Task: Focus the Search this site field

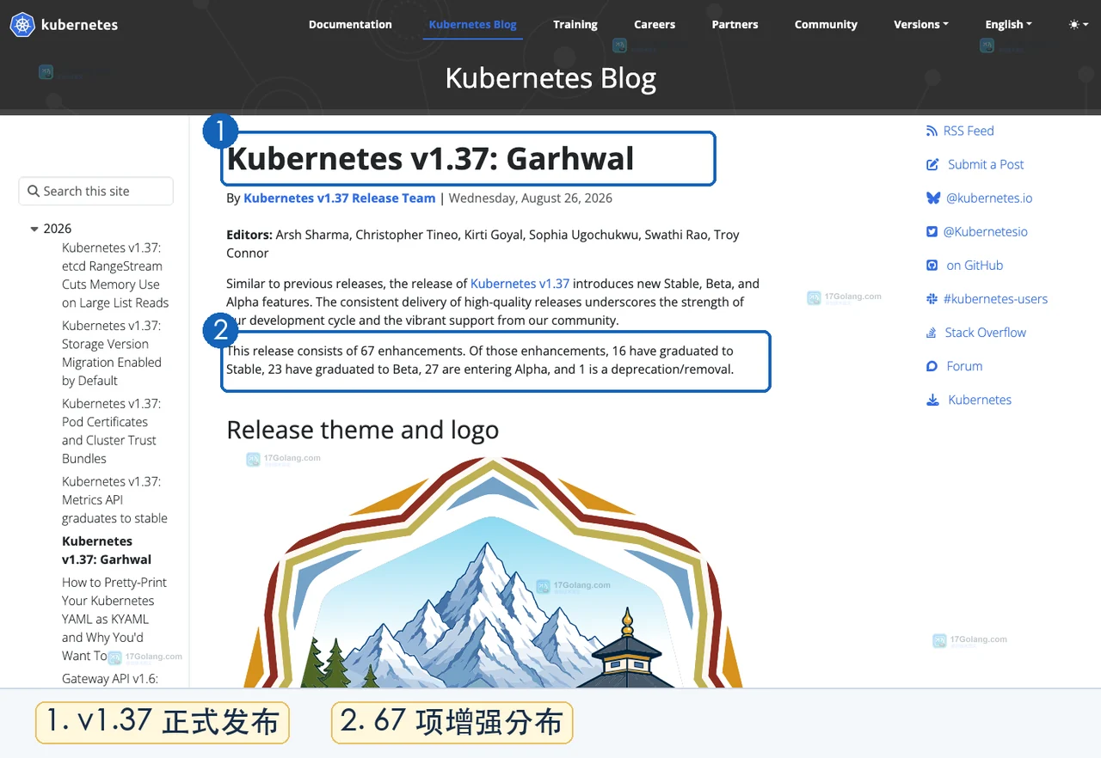Action: [95, 191]
